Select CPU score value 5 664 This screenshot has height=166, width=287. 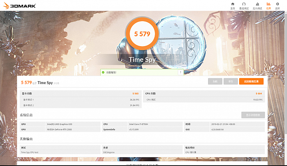[259, 94]
